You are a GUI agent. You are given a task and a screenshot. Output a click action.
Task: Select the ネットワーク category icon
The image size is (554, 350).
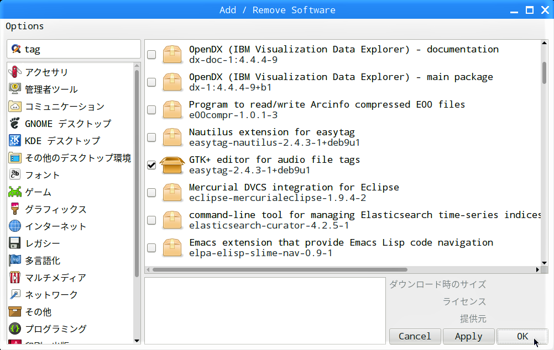click(x=15, y=295)
